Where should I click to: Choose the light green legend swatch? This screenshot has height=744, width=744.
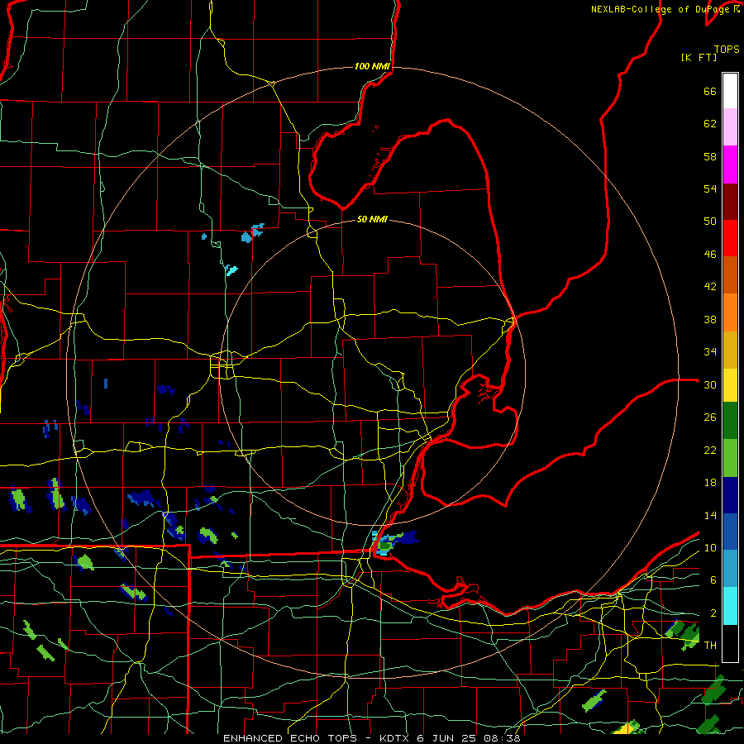(730, 458)
